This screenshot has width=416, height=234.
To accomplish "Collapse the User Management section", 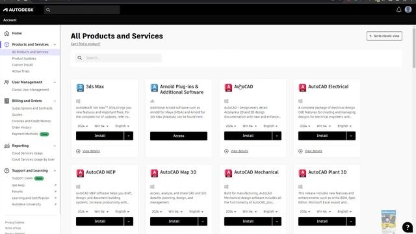I will (x=55, y=83).
